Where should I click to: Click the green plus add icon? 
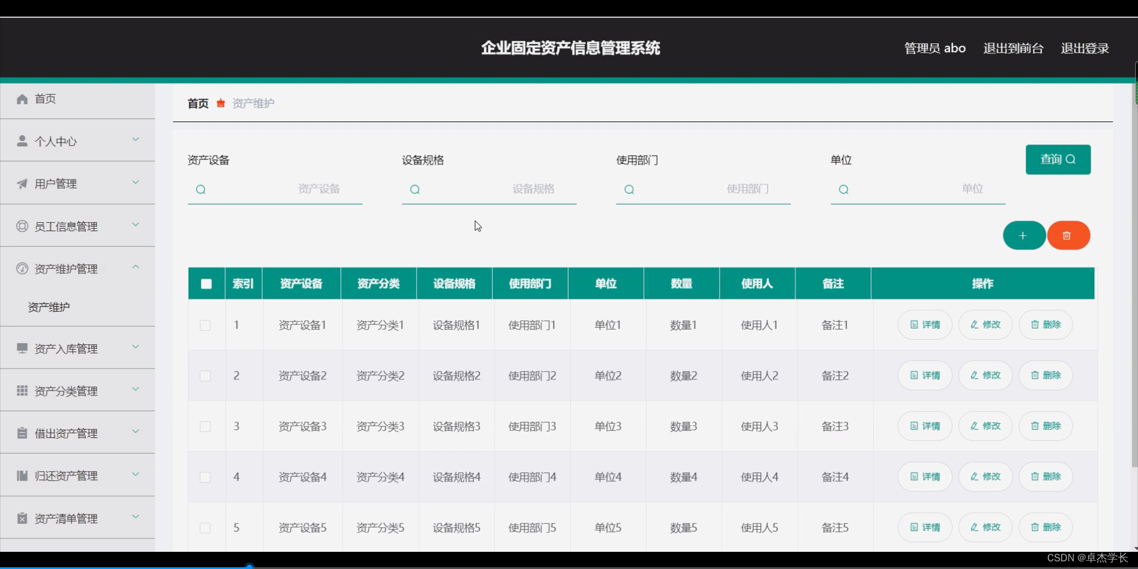1024,235
